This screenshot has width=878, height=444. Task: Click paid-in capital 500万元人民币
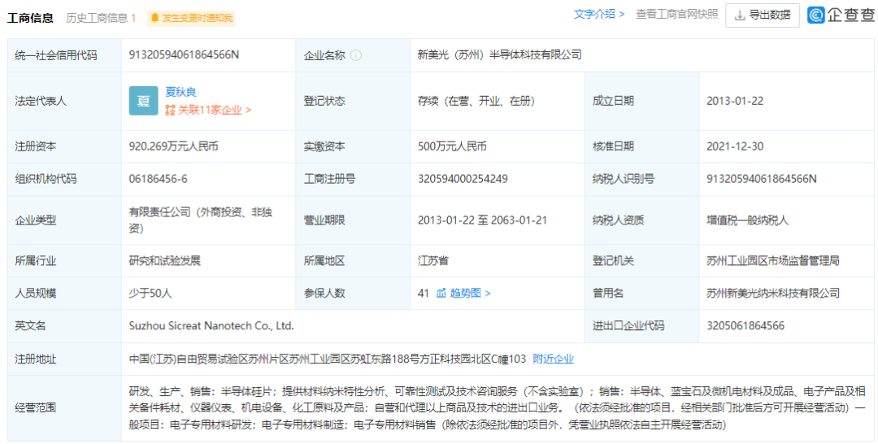[x=452, y=146]
